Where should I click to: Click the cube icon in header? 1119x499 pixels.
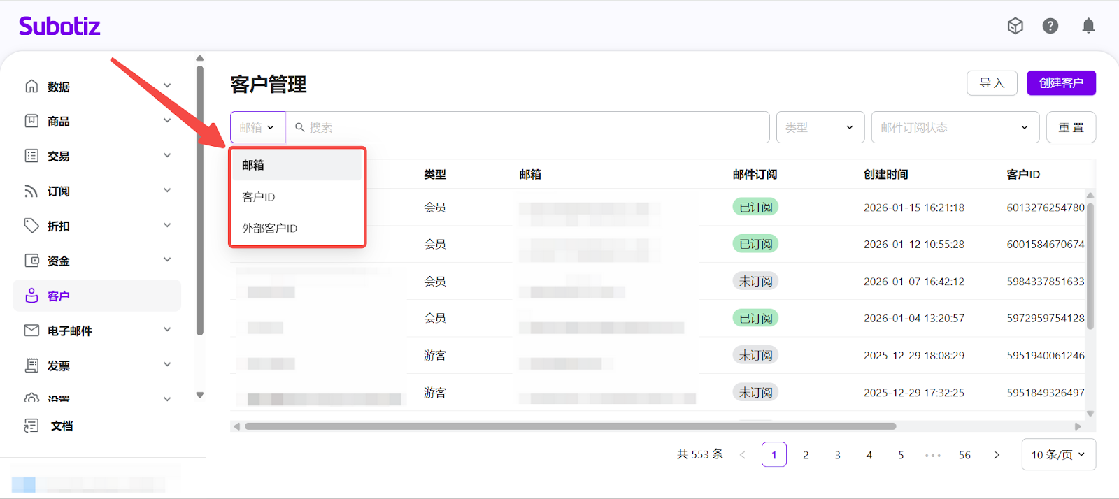1015,27
